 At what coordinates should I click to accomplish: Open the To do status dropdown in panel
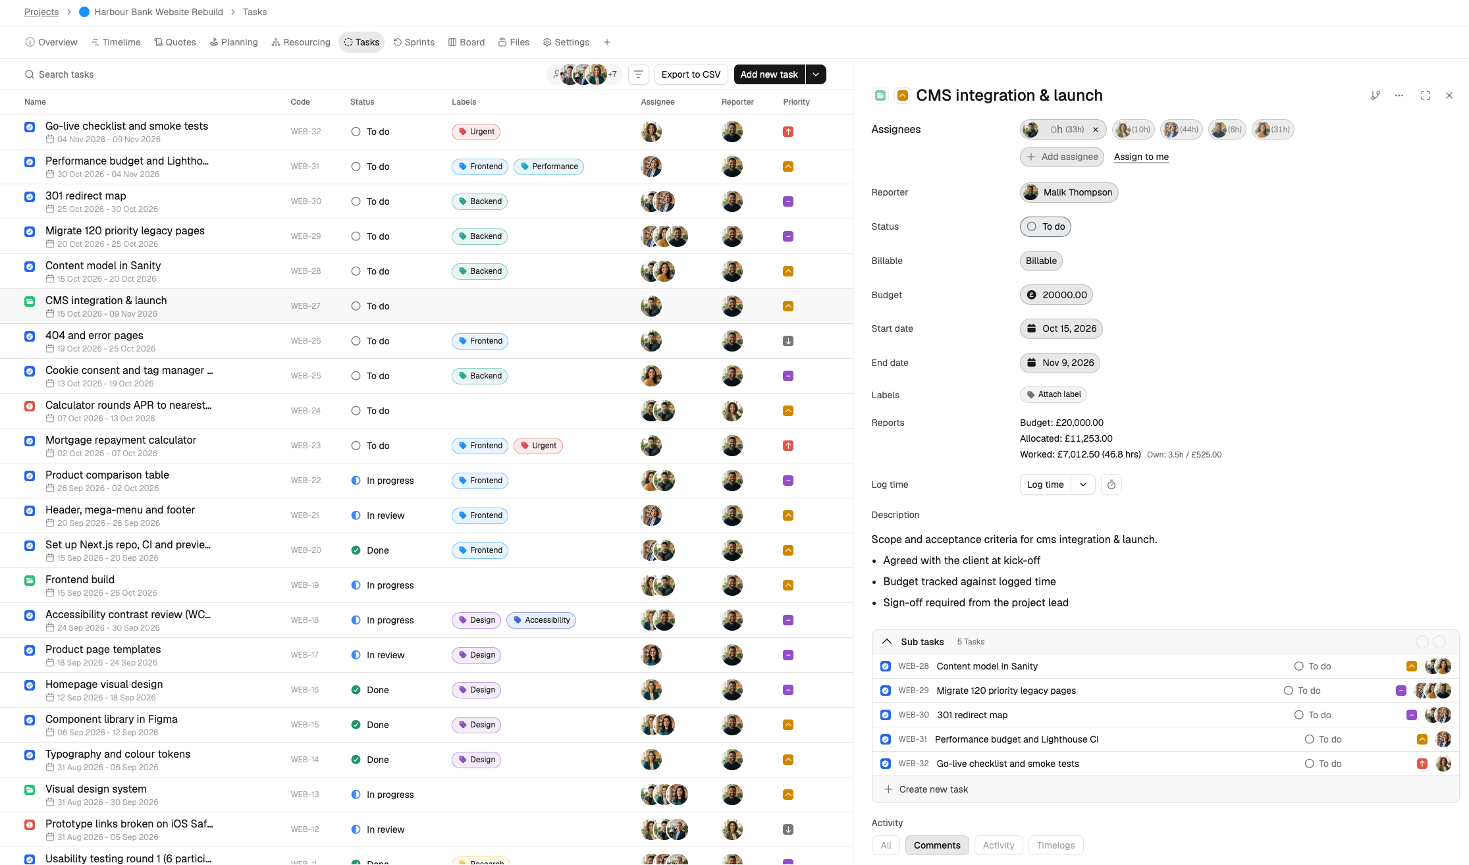[1046, 226]
